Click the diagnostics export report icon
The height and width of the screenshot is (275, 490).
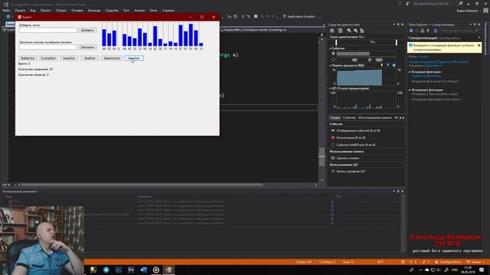(x=340, y=31)
